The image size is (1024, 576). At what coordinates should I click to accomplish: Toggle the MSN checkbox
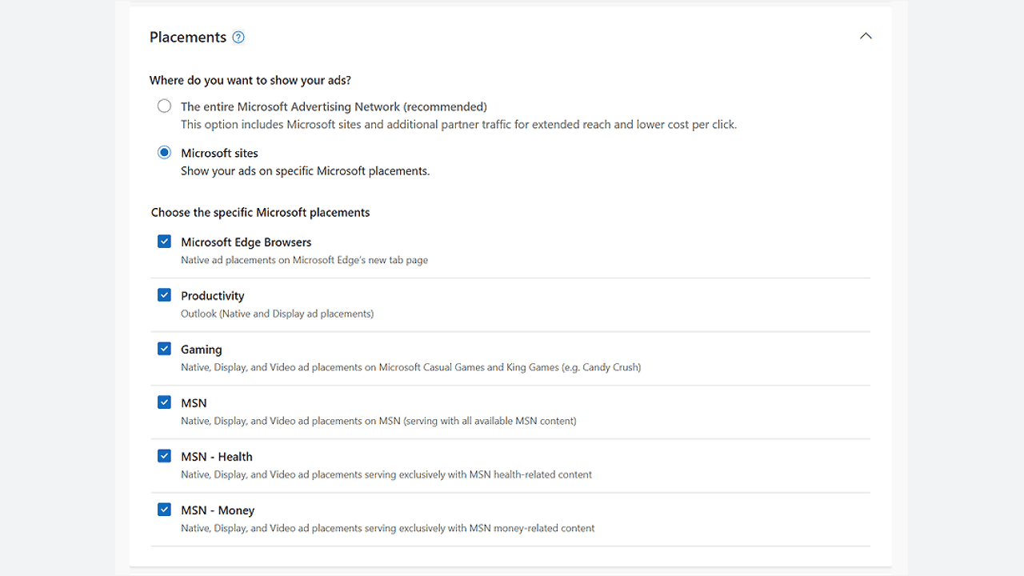[164, 402]
